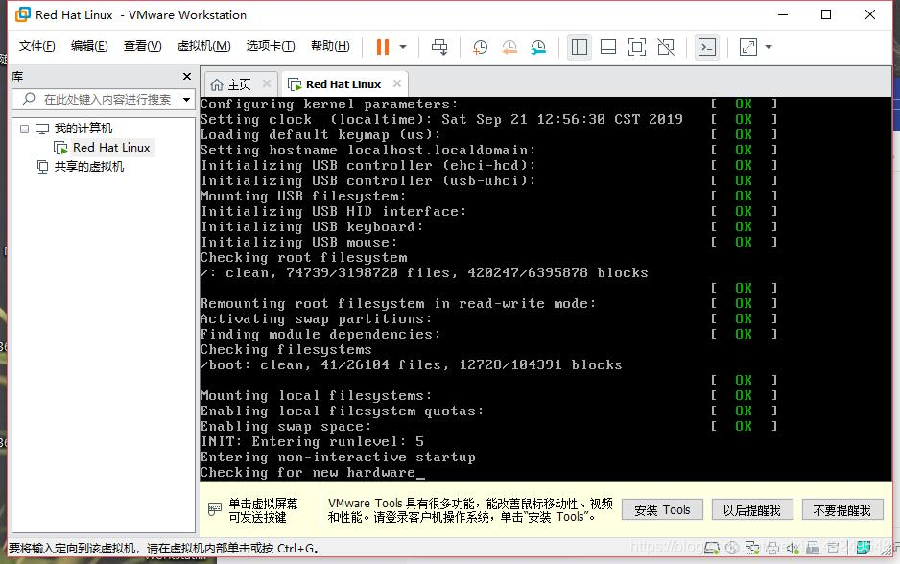Open the 选项卡(T) menu
Screen dimensions: 900x564
[x=271, y=46]
